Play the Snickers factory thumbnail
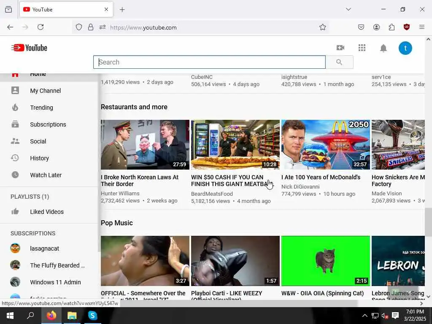This screenshot has height=324, width=432. tap(398, 145)
